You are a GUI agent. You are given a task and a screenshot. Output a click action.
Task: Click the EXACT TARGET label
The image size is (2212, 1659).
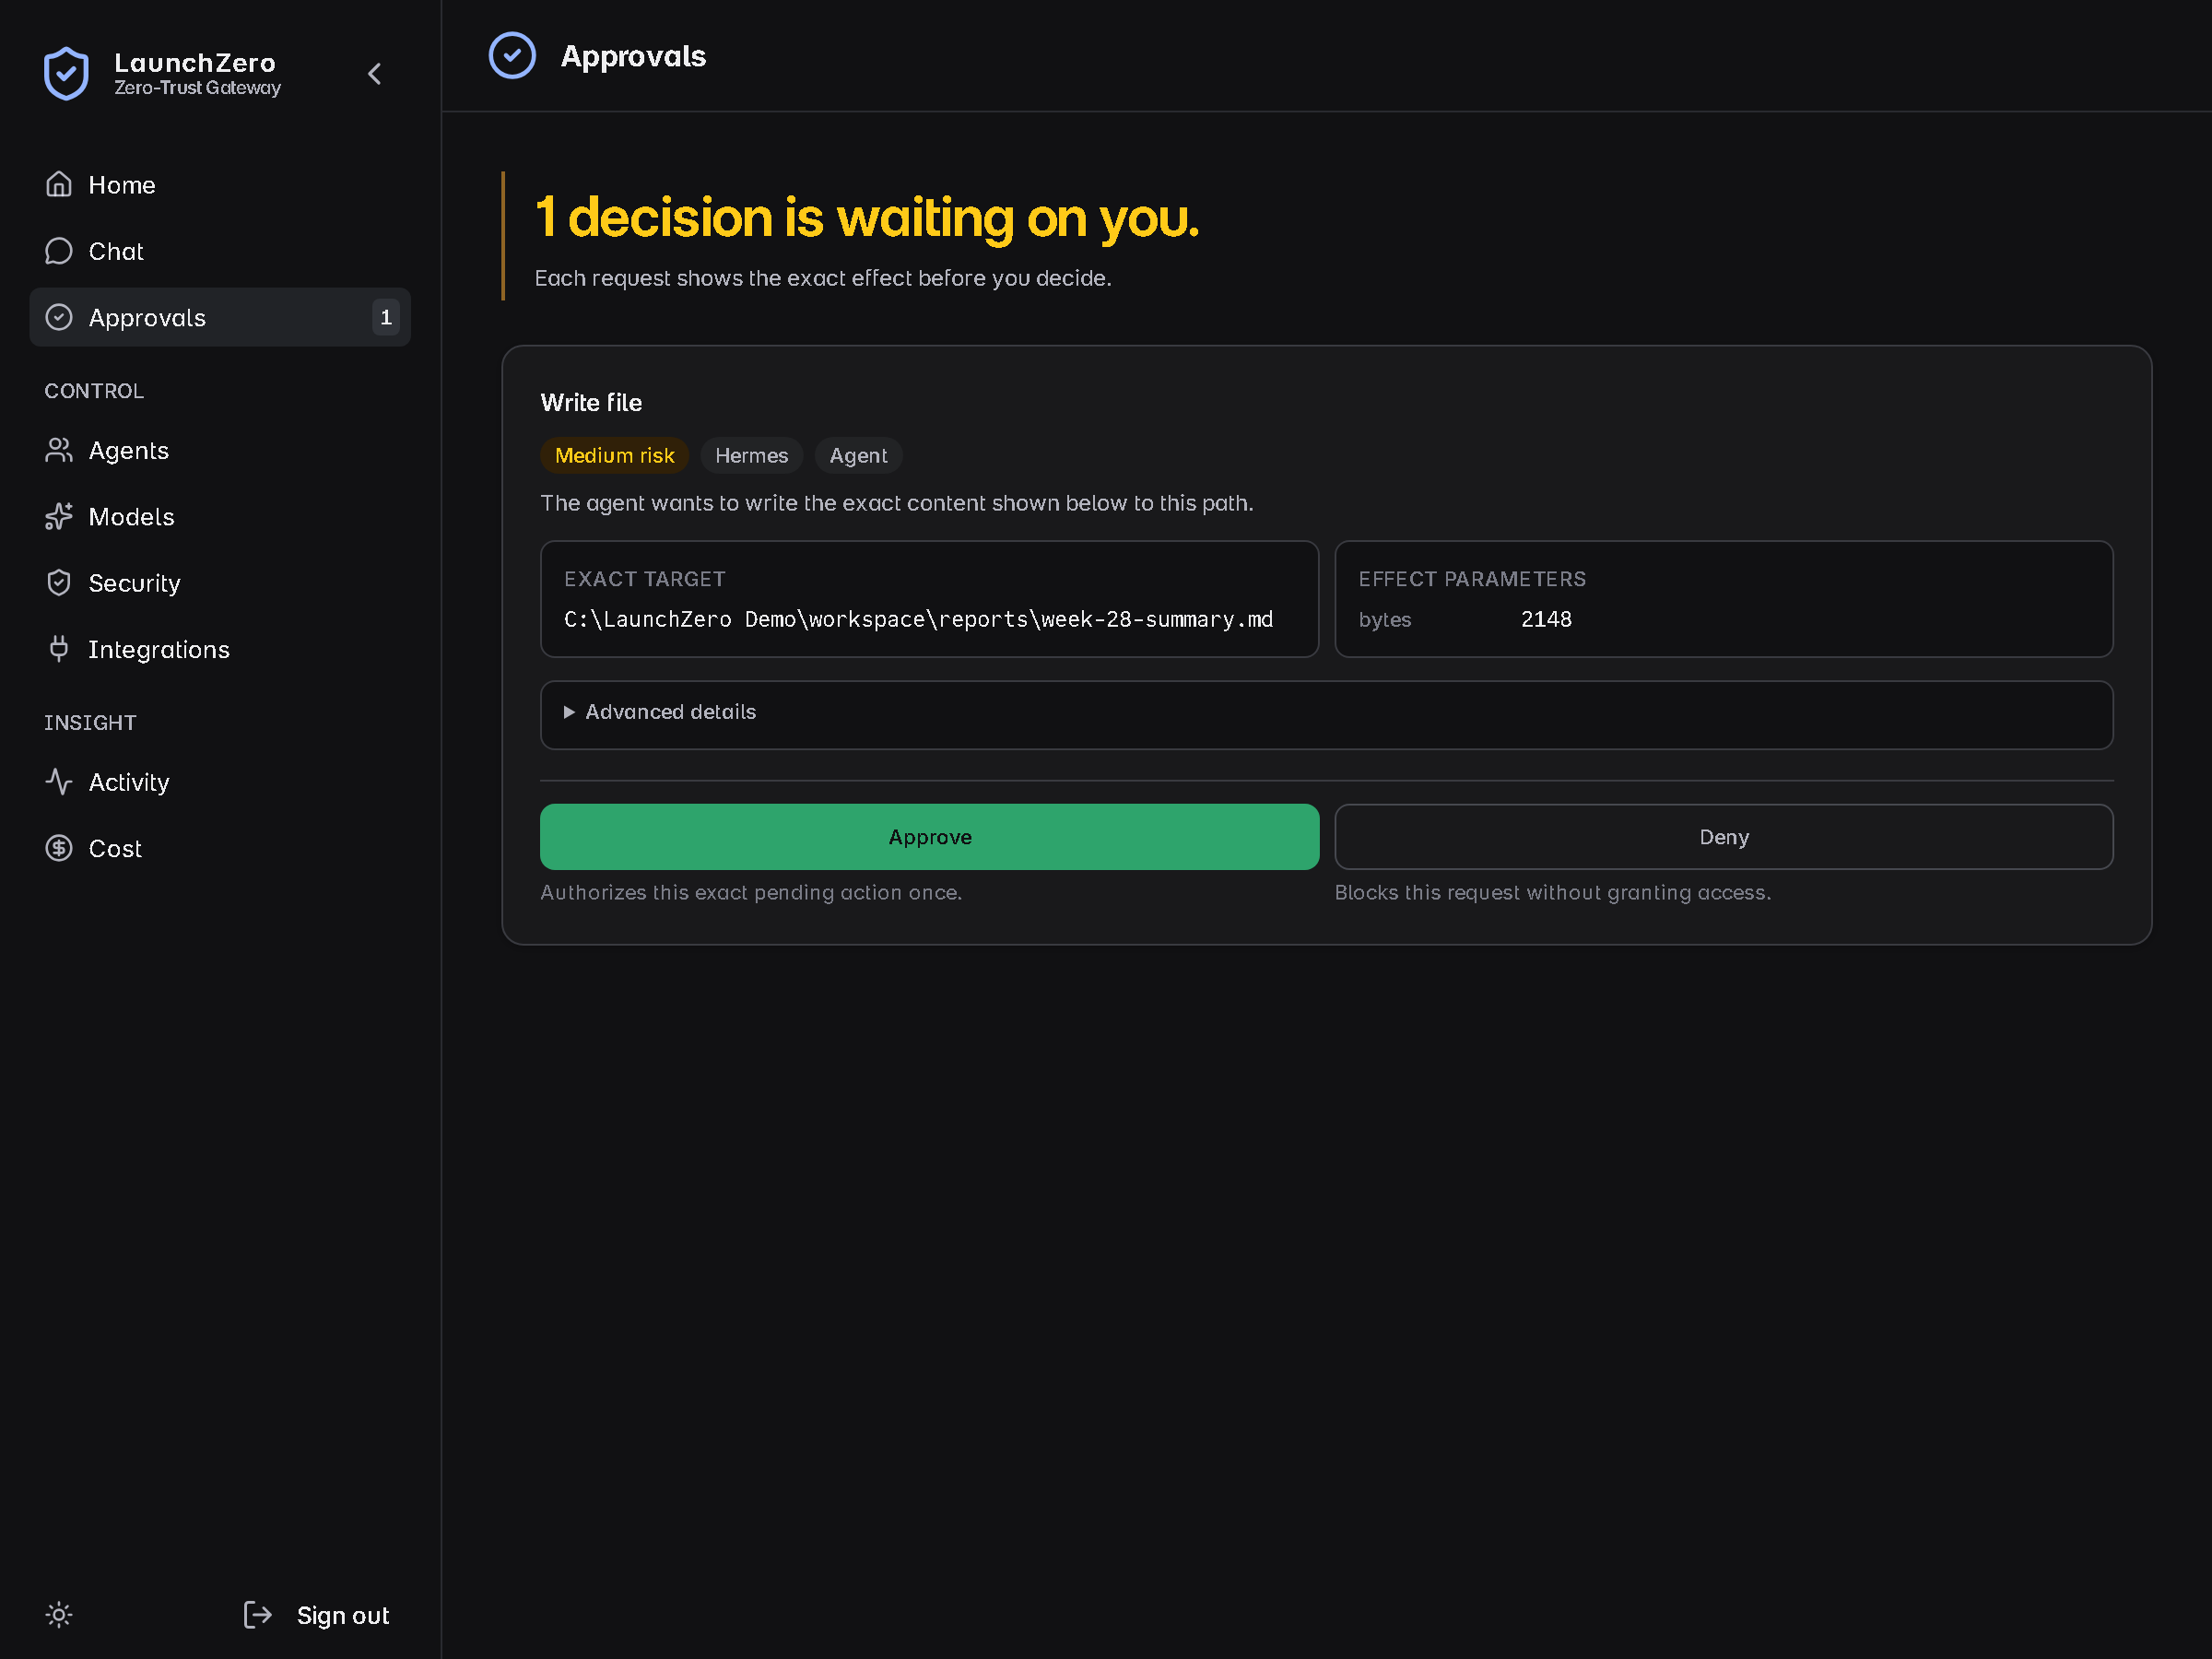tap(645, 579)
